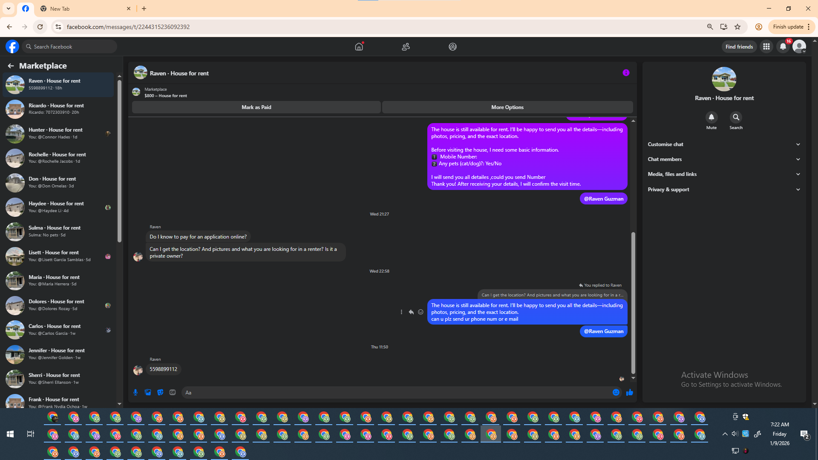818x460 pixels.
Task: Open Sulma House for rent conversation
Action: [58, 231]
